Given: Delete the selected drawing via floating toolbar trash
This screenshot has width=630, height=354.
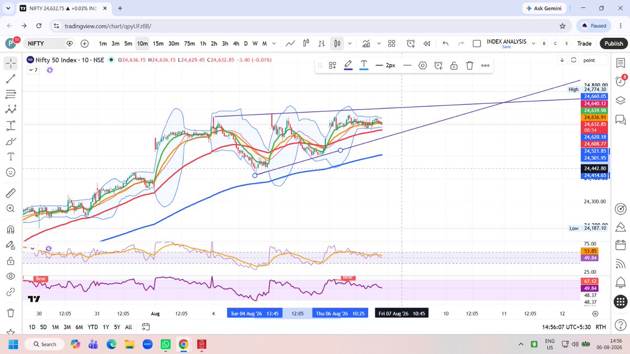Looking at the screenshot, I should point(470,66).
